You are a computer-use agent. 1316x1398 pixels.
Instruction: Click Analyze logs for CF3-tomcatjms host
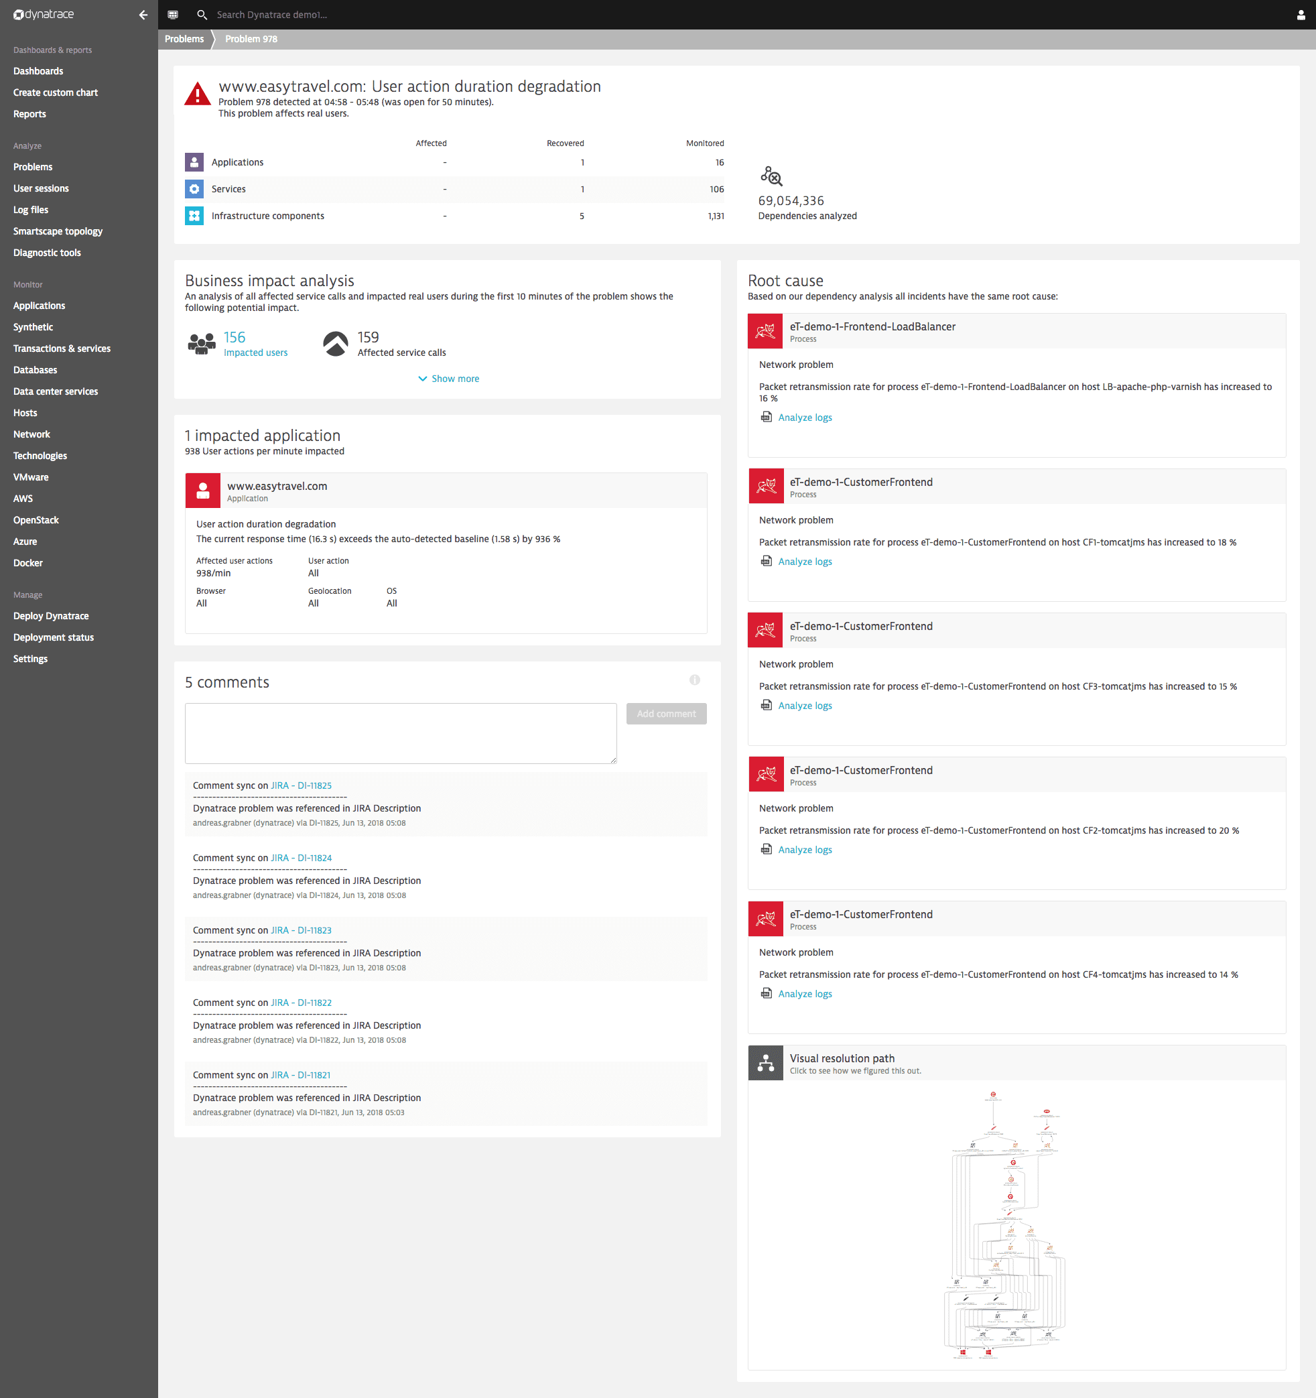[805, 706]
